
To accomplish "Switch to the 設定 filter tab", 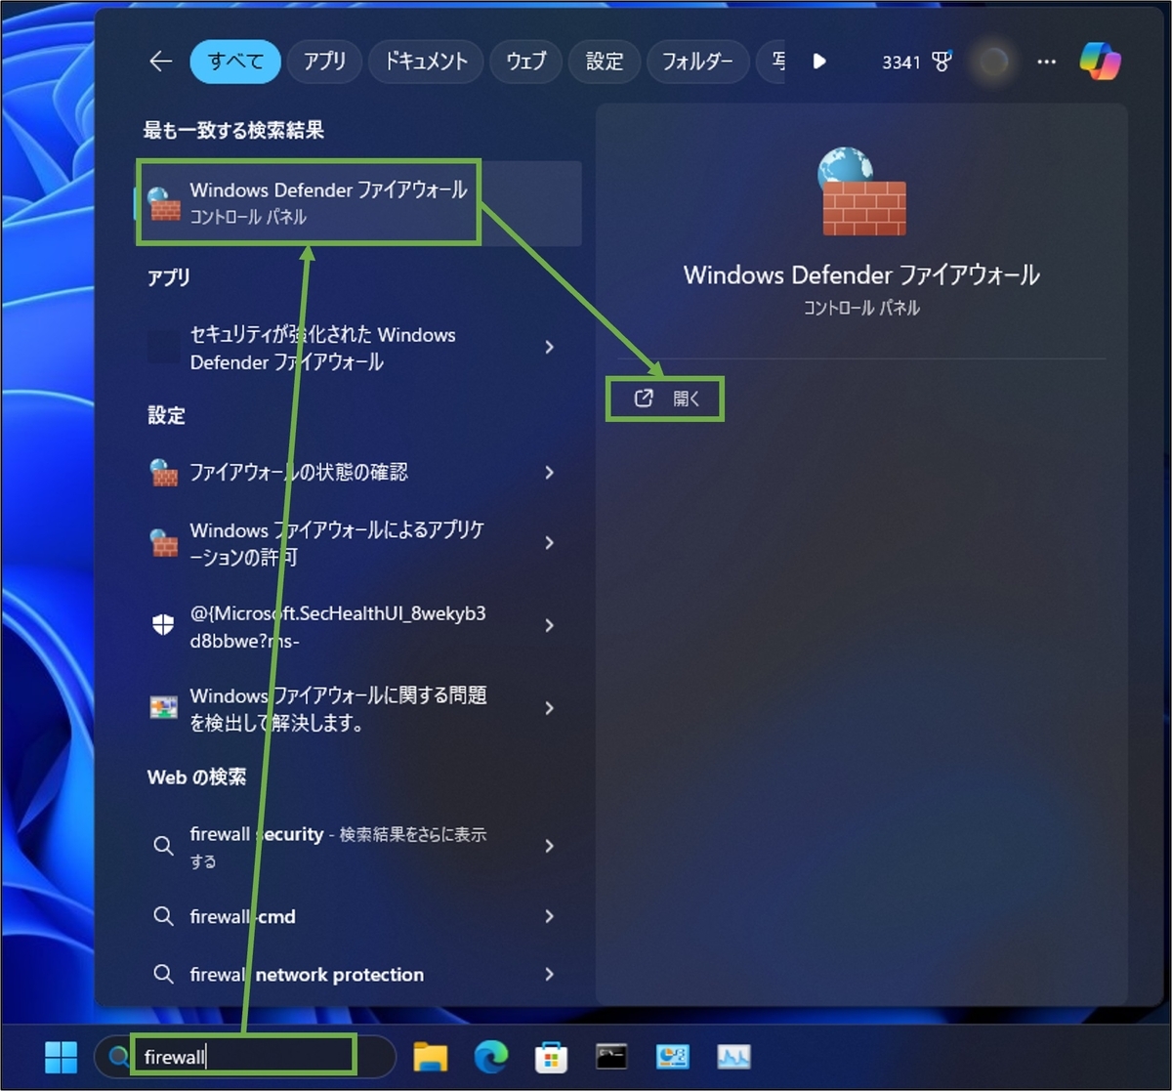I will tap(605, 62).
